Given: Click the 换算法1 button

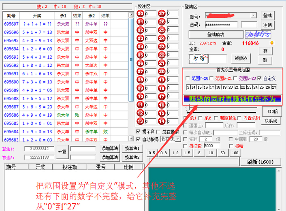Looking at the screenshot, I should click(x=132, y=149).
